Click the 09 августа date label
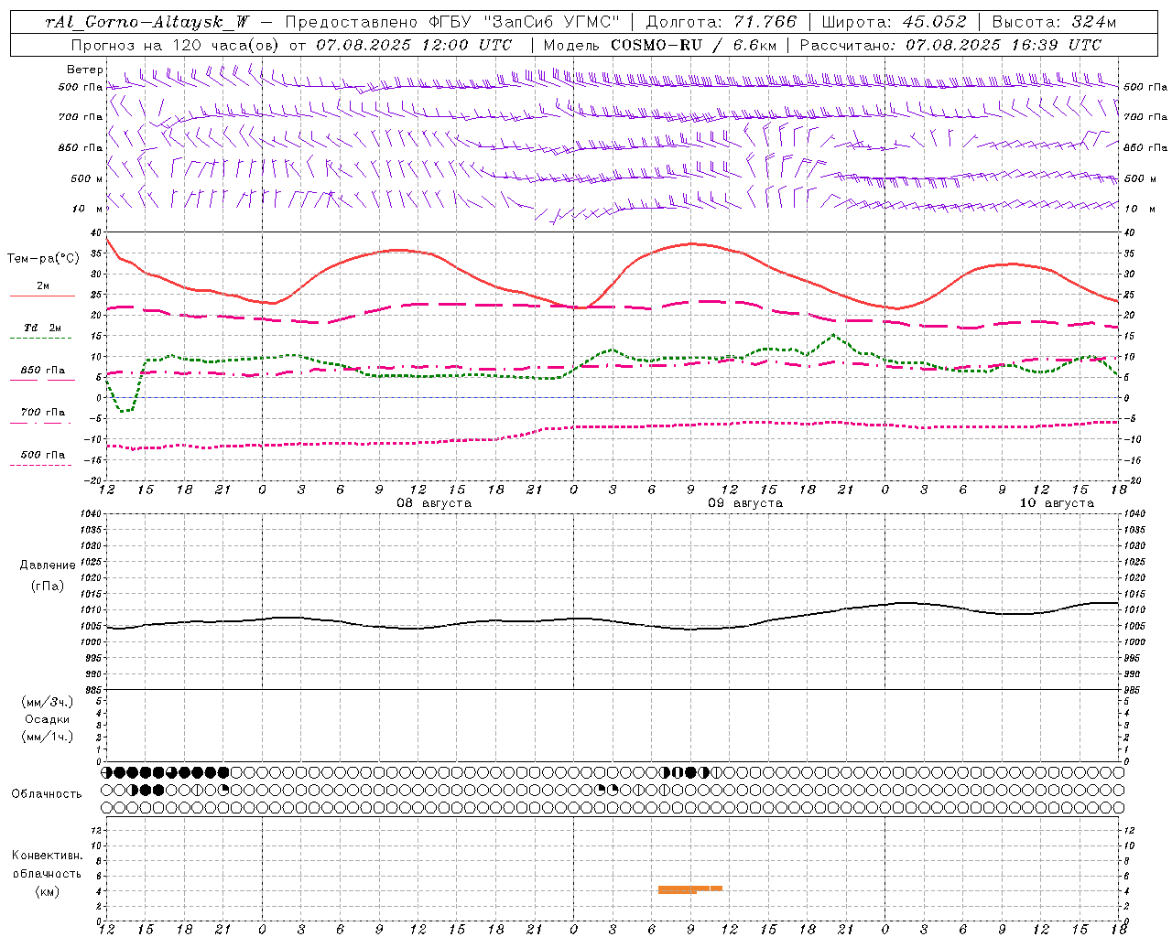The height and width of the screenshot is (937, 1172). pyautogui.click(x=745, y=503)
